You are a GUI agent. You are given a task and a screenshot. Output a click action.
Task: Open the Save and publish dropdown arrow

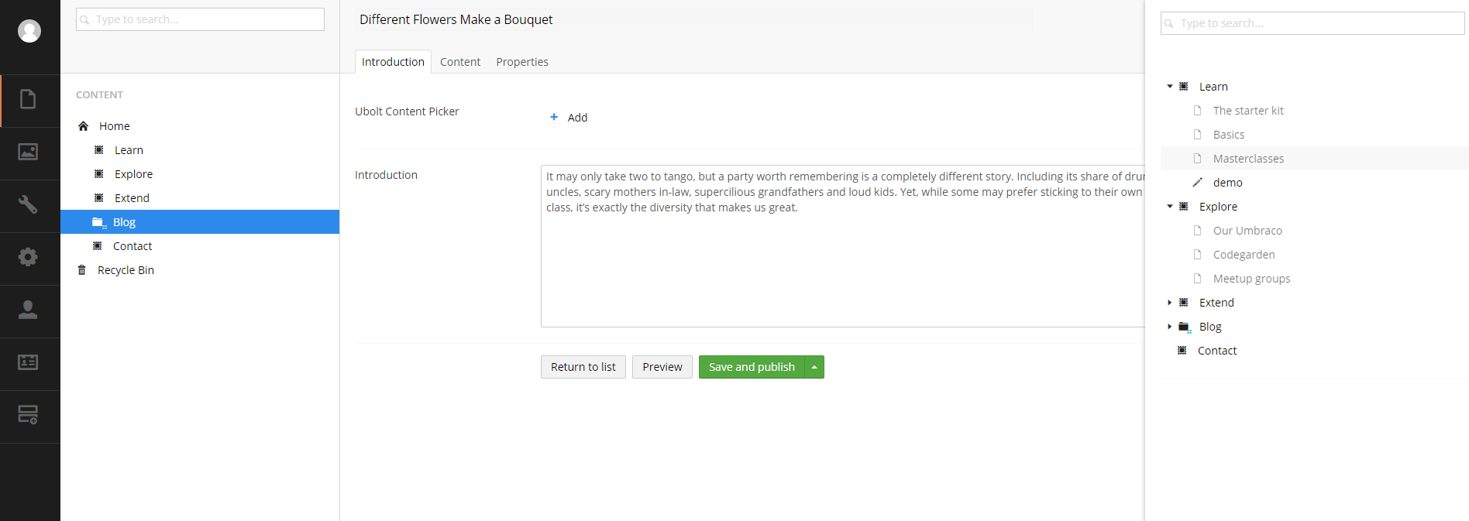pyautogui.click(x=814, y=367)
